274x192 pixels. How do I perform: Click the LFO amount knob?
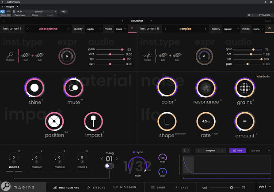tap(245, 121)
